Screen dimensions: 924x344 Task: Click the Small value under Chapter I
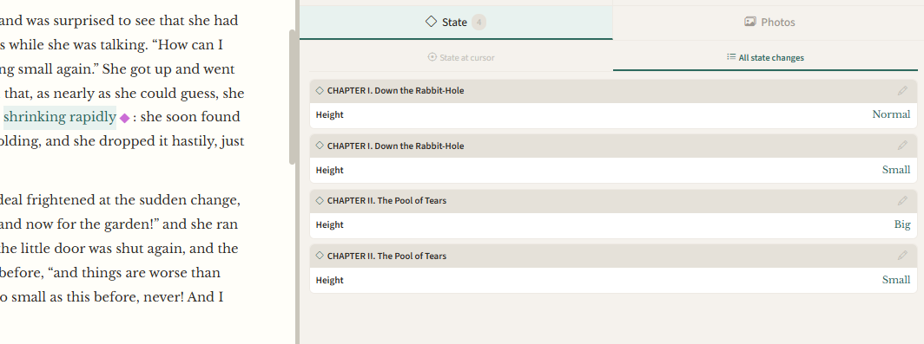pos(895,170)
